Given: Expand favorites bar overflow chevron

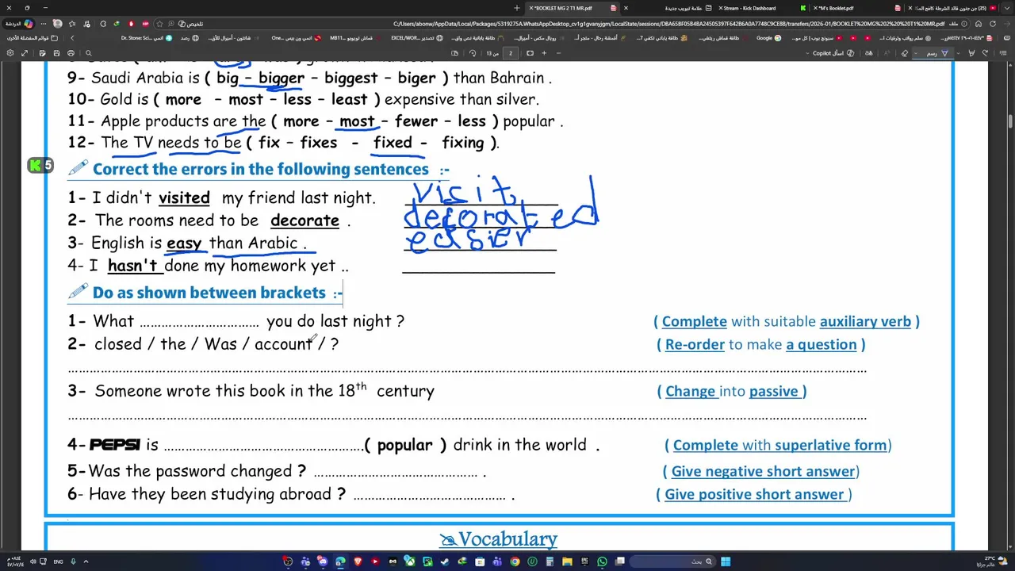Looking at the screenshot, I should click(72, 38).
